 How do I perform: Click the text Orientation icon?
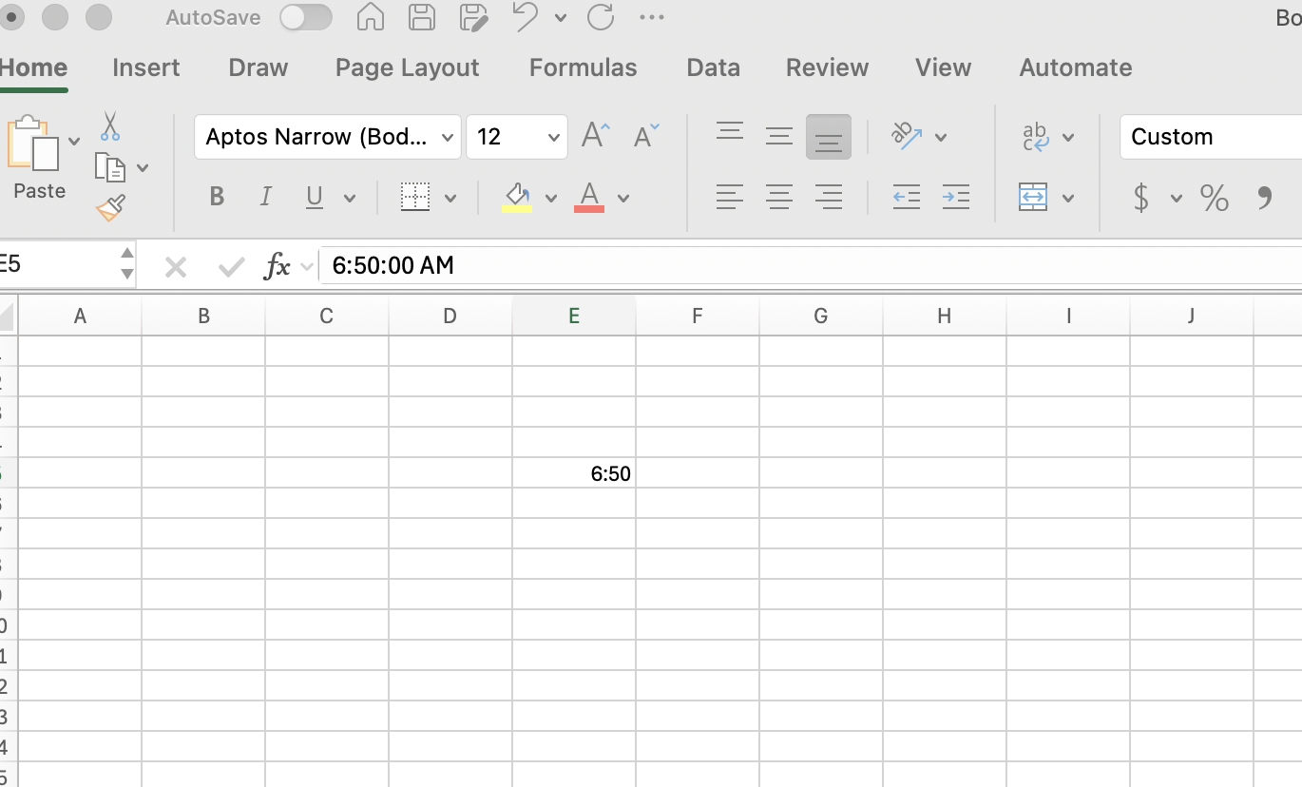coord(907,136)
